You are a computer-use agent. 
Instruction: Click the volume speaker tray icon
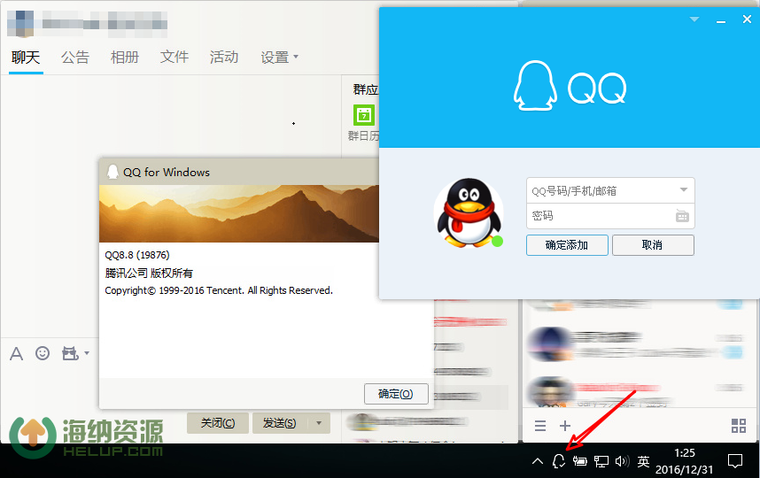pyautogui.click(x=623, y=461)
